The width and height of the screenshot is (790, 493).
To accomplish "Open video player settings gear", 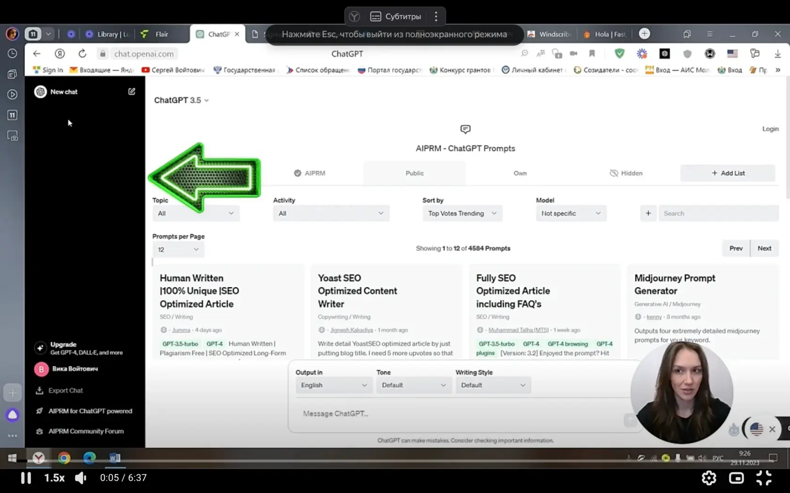I will (x=709, y=478).
